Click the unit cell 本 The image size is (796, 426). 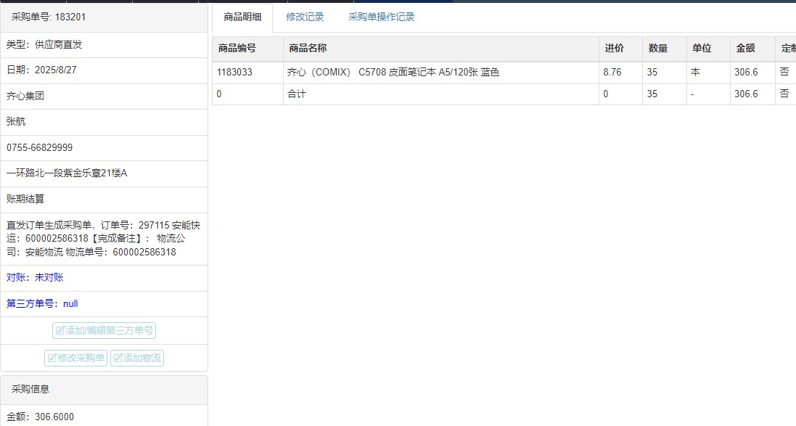(x=708, y=73)
